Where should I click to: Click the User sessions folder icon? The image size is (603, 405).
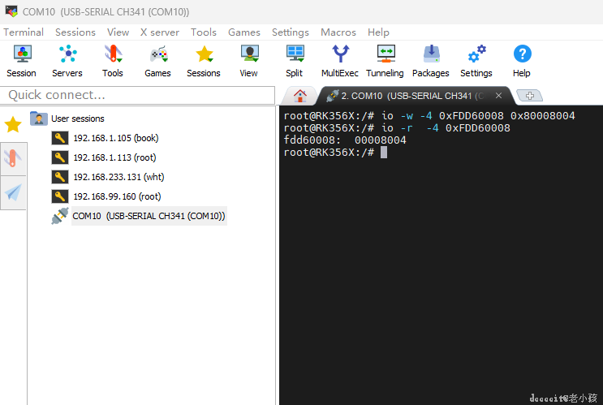tap(38, 118)
